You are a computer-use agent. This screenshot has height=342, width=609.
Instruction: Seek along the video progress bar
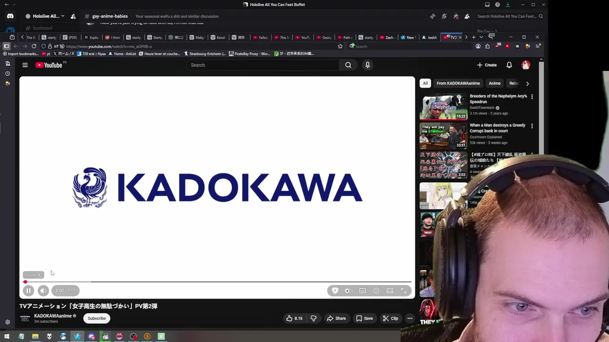pos(217,282)
